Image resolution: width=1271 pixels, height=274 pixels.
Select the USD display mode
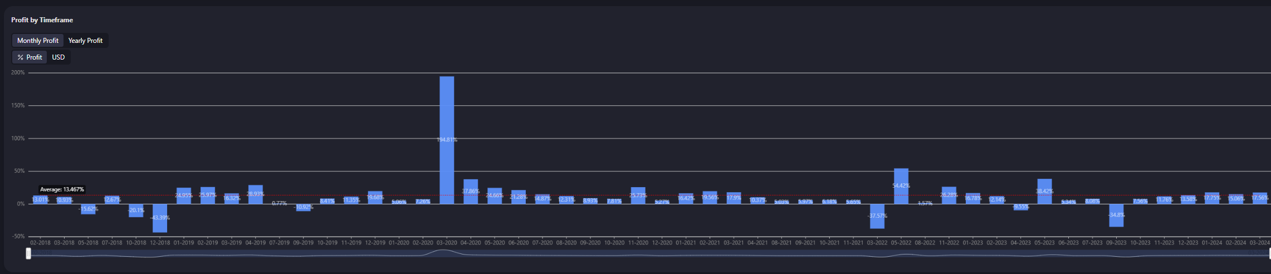click(58, 57)
